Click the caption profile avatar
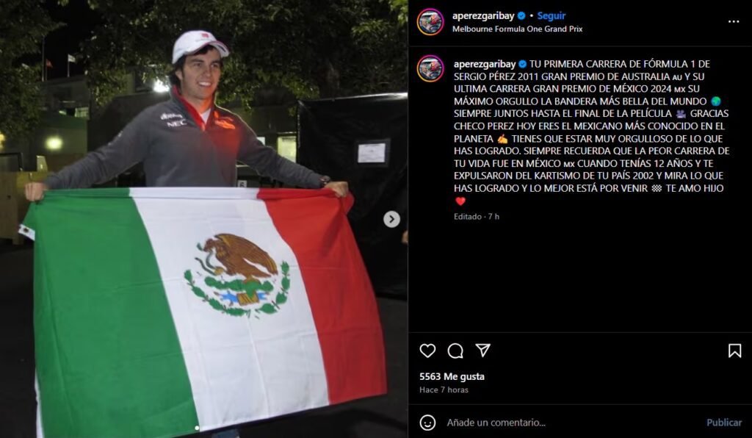752x438 pixels. tap(430, 68)
